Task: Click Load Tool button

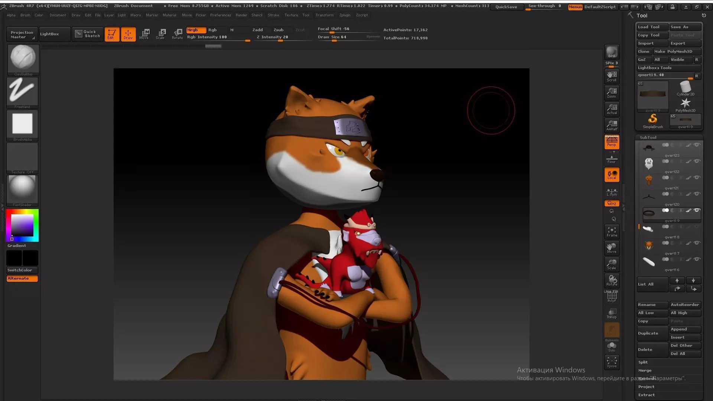Action: pyautogui.click(x=652, y=27)
